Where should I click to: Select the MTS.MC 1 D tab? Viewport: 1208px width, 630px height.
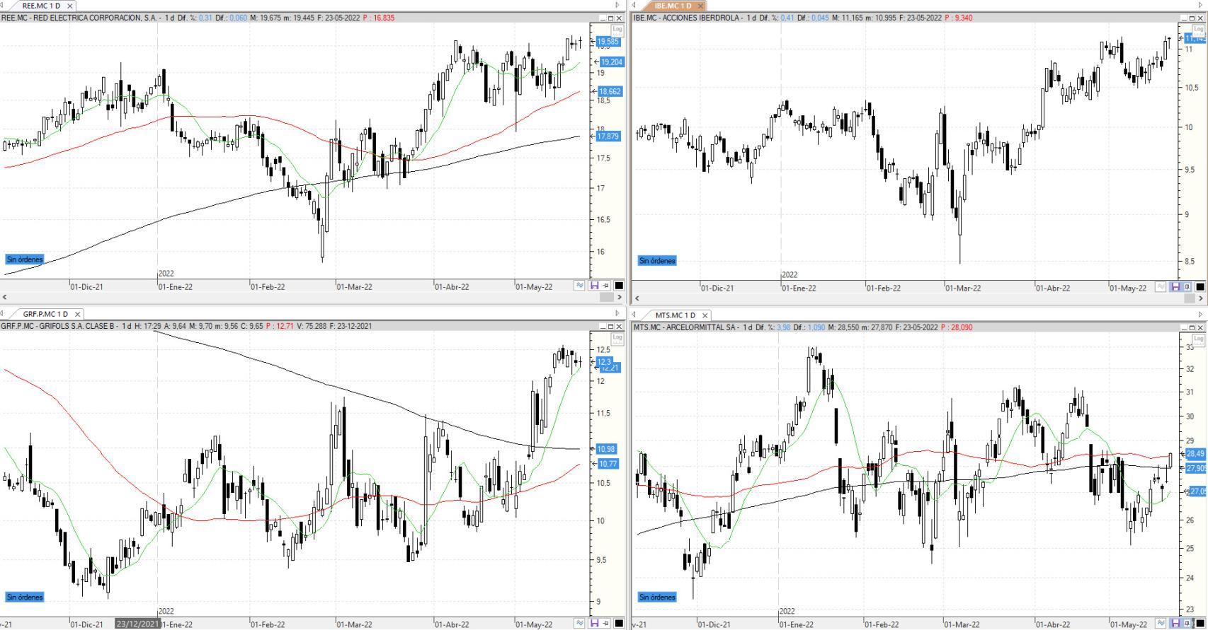click(x=675, y=315)
